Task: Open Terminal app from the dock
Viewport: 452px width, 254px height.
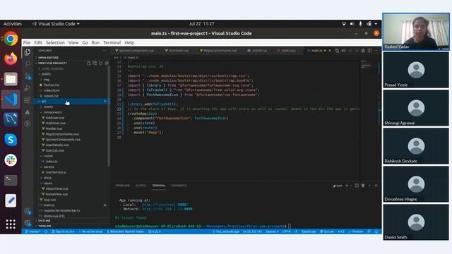Action: (11, 181)
